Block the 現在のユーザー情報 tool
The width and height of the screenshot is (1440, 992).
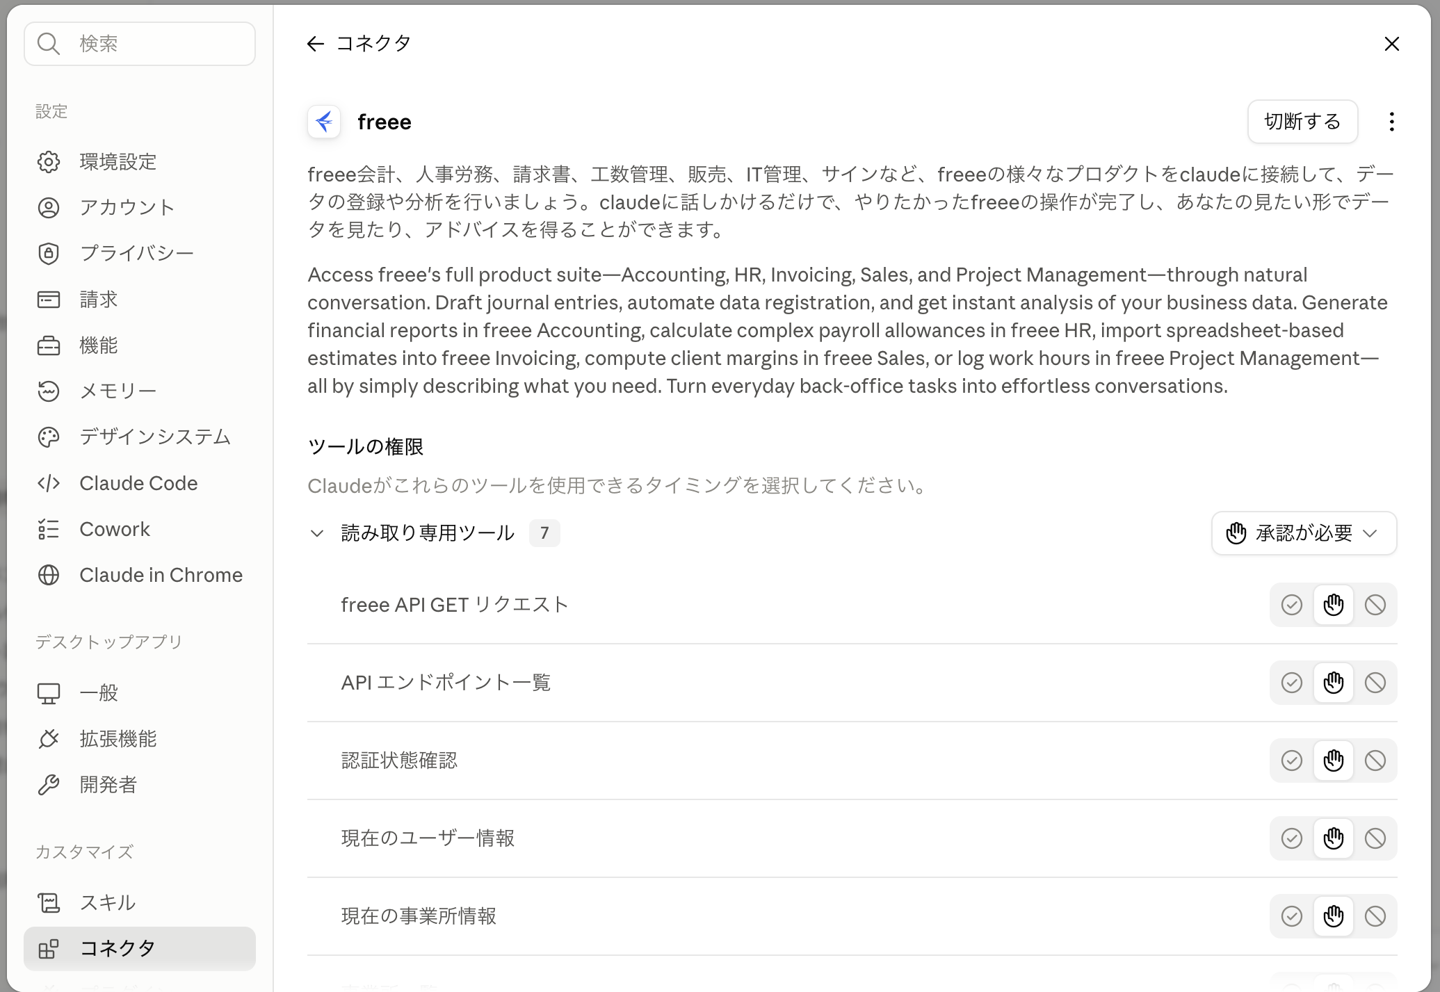(1375, 838)
